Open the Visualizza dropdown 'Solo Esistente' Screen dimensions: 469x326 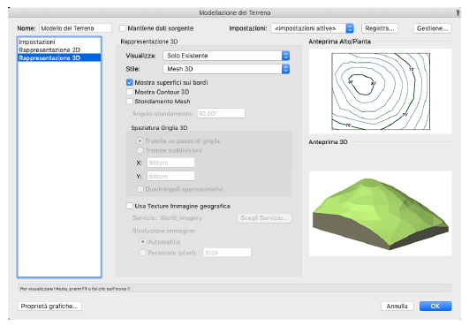tap(226, 56)
